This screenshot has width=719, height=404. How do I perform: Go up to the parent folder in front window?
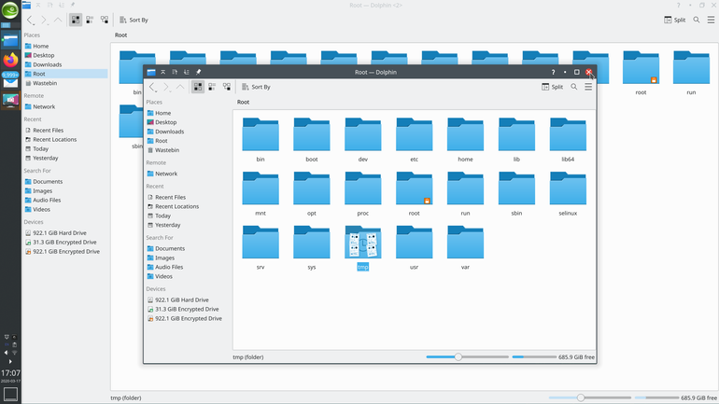[180, 87]
